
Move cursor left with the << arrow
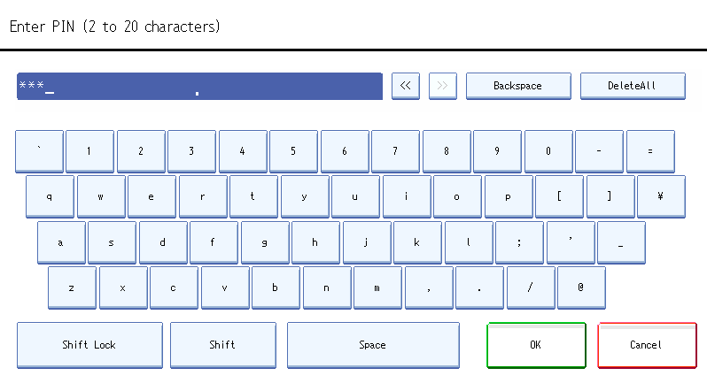(x=405, y=86)
